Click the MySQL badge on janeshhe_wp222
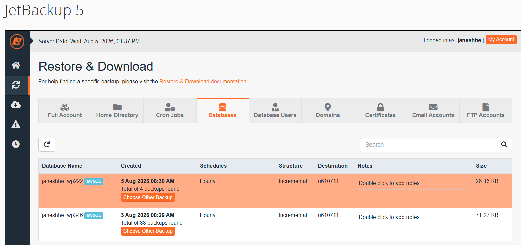This screenshot has width=521, height=245. tap(94, 182)
